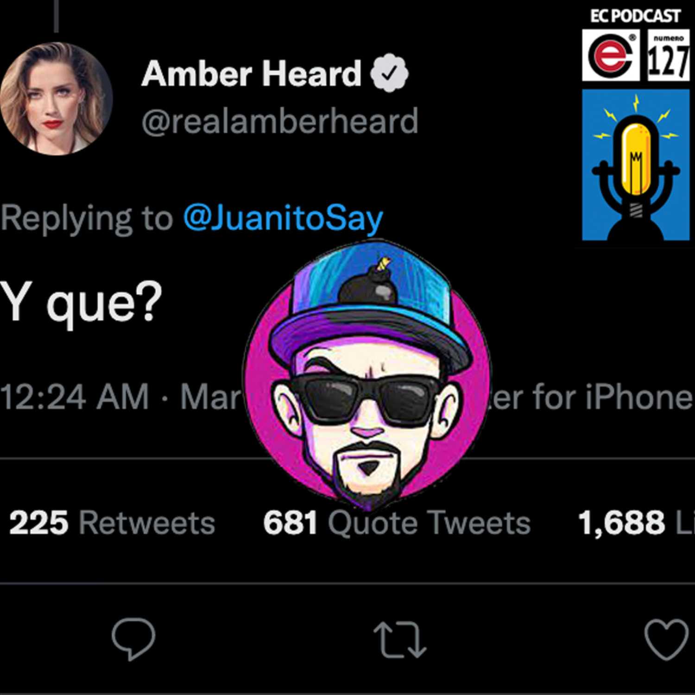Click the EC PODCAST title text
The height and width of the screenshot is (695, 695).
point(635,16)
